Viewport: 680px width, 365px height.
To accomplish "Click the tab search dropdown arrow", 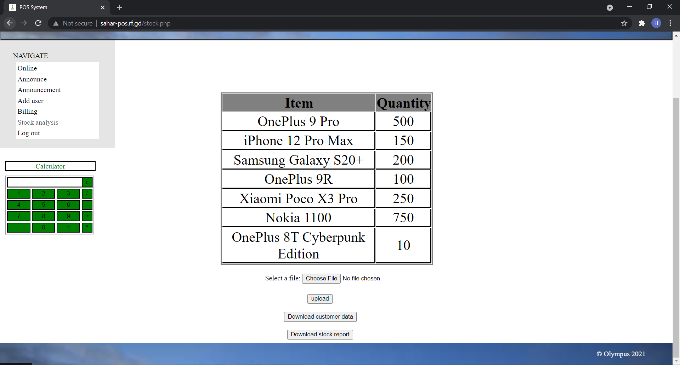I will click(x=610, y=7).
